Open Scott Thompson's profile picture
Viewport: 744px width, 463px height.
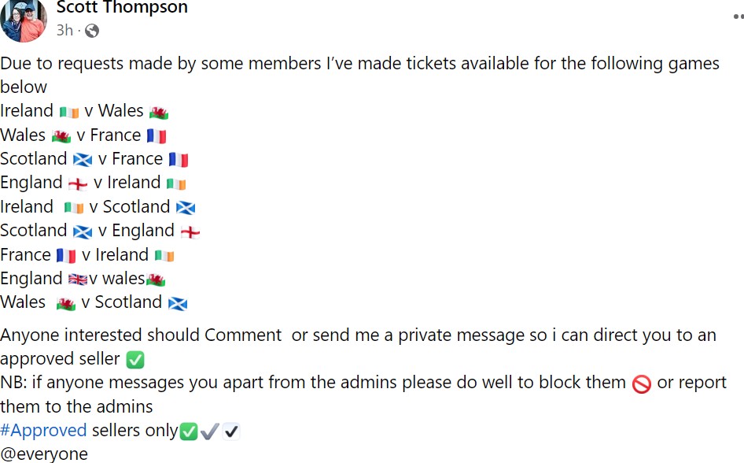24,20
